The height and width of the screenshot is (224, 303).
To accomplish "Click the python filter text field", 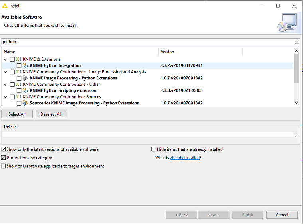I will (148, 42).
